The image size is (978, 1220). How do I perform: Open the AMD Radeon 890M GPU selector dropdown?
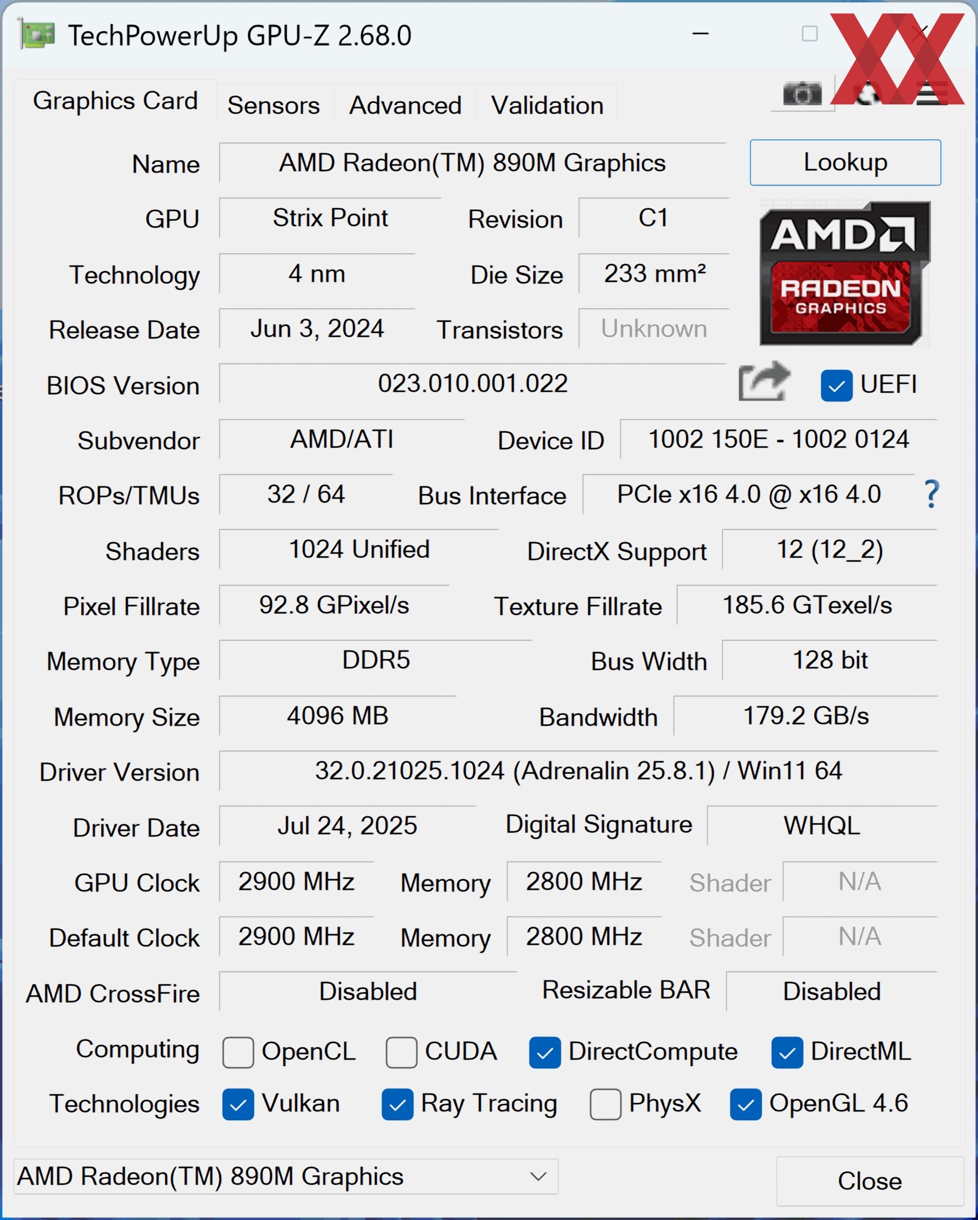click(x=285, y=1176)
